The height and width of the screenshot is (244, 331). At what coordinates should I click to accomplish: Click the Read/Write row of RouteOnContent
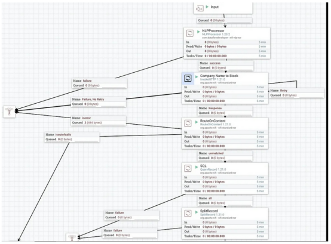[225, 137]
